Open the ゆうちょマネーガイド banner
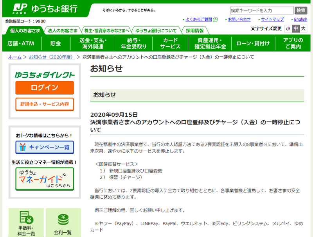 pos(45,179)
